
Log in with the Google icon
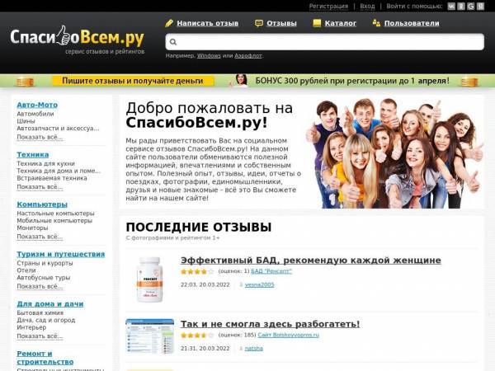[471, 7]
